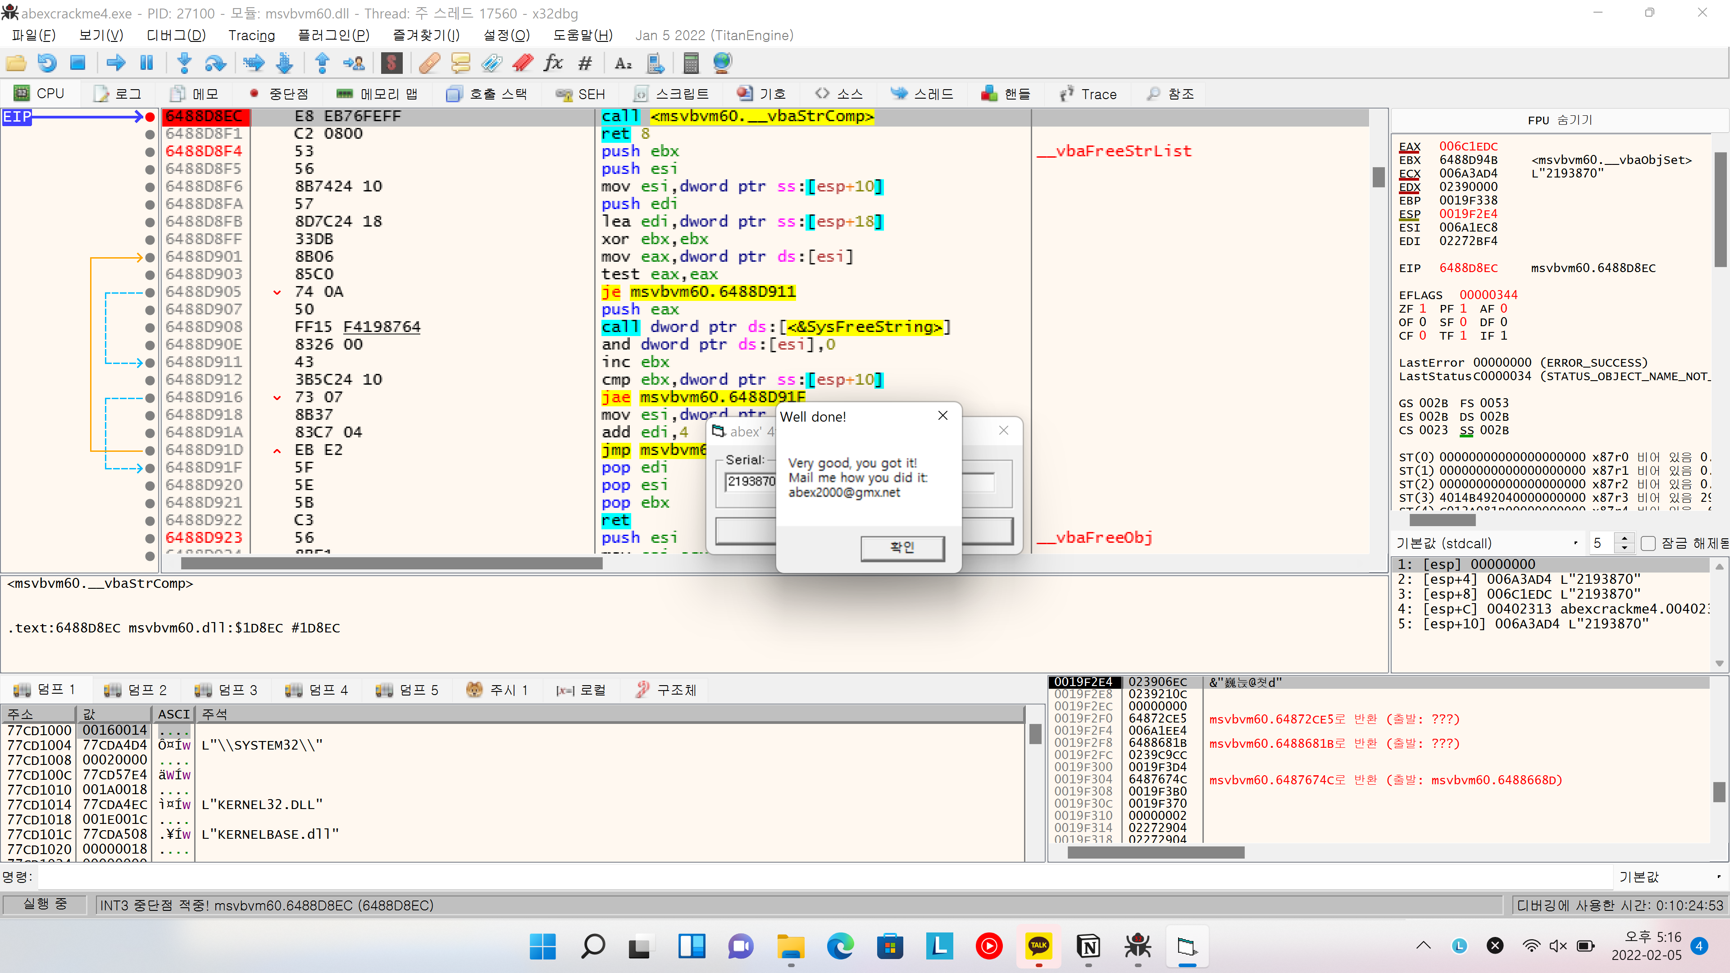Open the Scylla plugin icon
This screenshot has height=973, width=1730.
[392, 63]
